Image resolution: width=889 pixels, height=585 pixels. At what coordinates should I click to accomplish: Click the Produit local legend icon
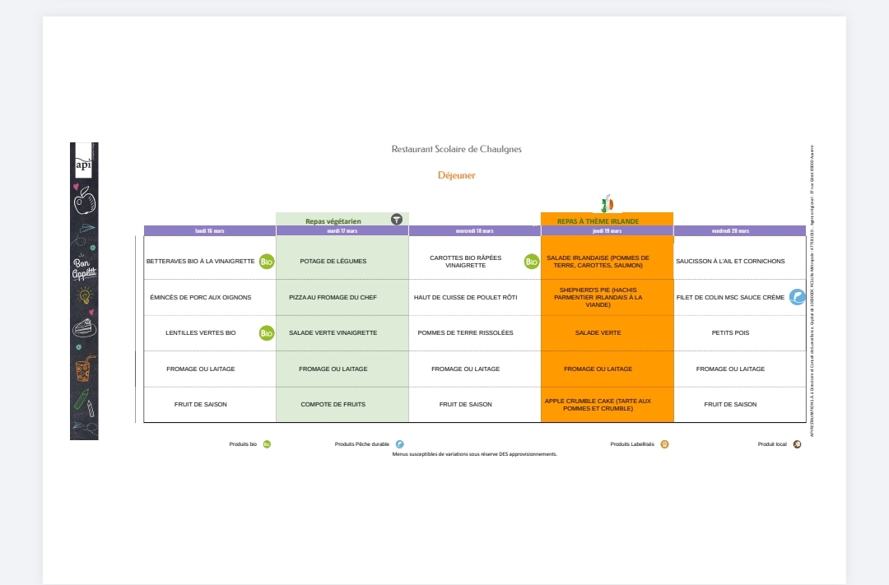coord(797,444)
